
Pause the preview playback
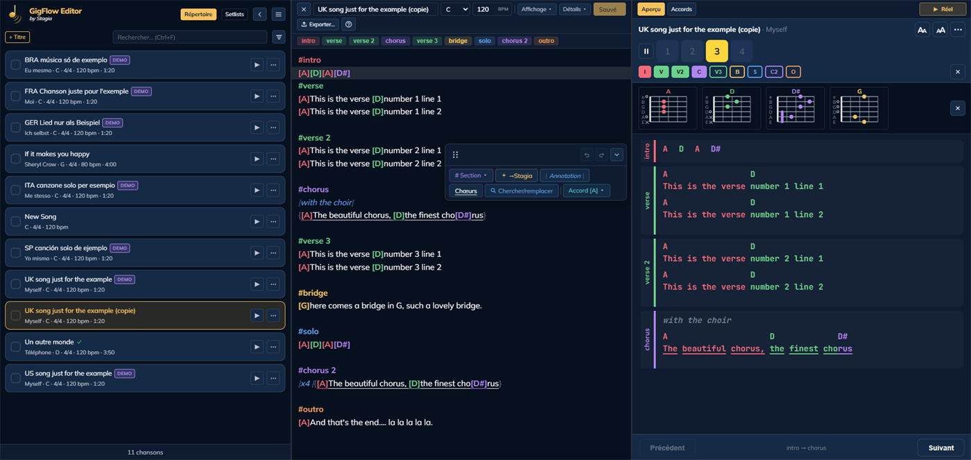pos(646,51)
